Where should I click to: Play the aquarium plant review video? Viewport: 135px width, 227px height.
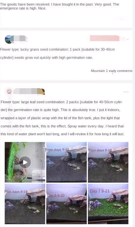pyautogui.click(x=25, y=162)
